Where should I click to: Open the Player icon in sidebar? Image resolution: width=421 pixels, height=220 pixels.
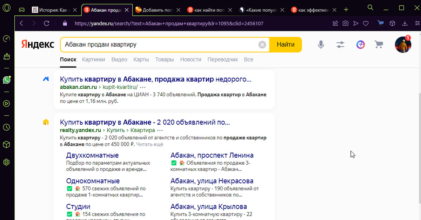click(x=6, y=104)
